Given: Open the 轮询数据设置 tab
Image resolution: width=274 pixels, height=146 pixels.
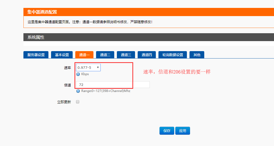Looking at the screenshot, I should click(x=172, y=55).
